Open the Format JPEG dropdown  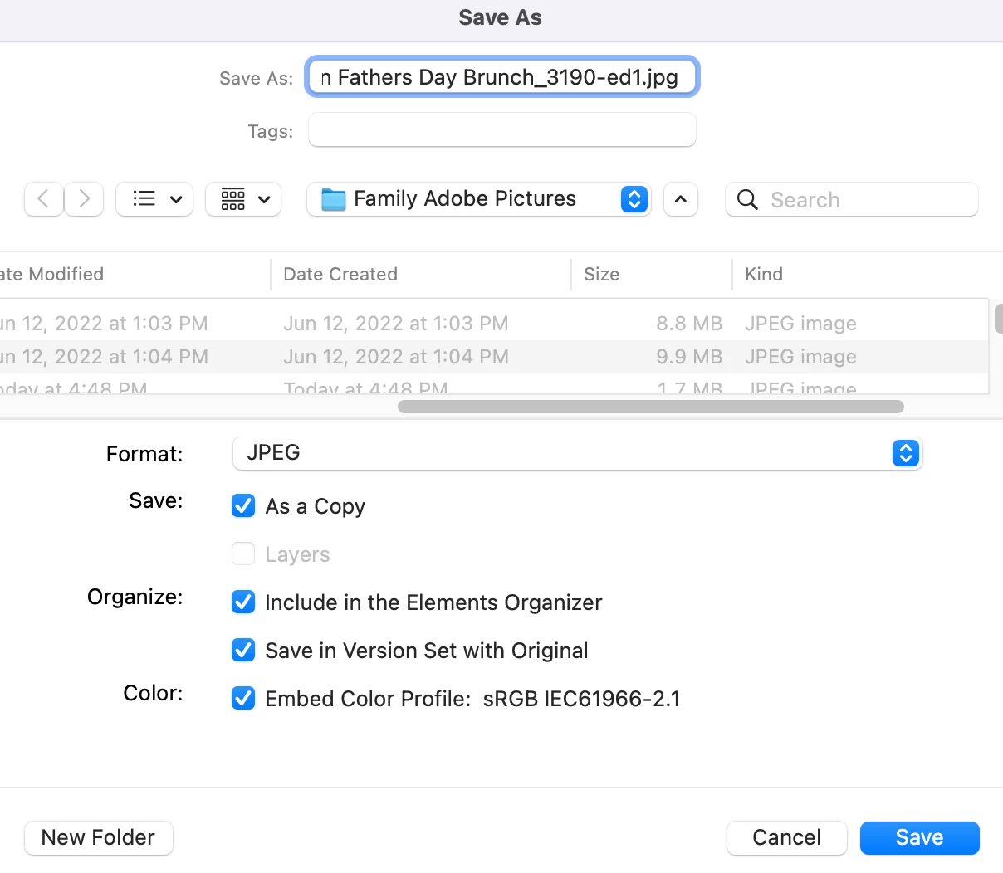[x=577, y=453]
